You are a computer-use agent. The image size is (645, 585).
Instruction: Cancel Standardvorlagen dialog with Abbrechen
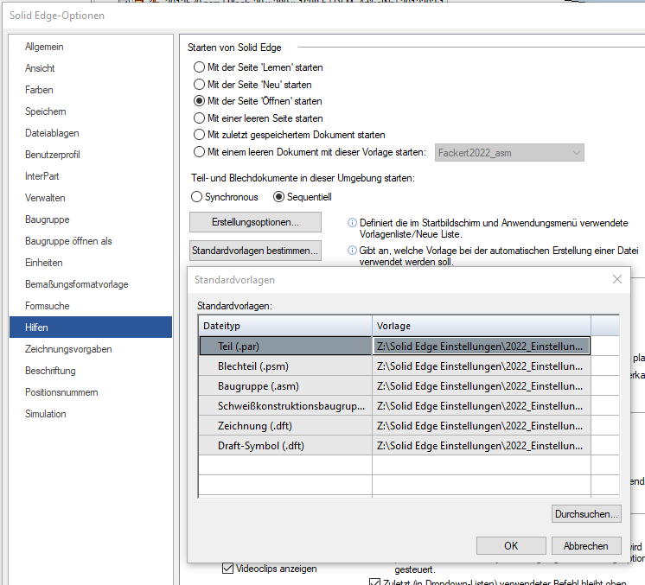tap(586, 545)
